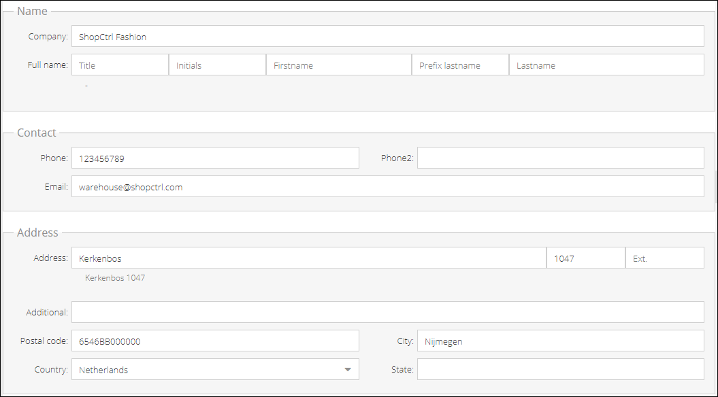This screenshot has width=718, height=397.
Task: Click into the Initials field
Action: [x=218, y=65]
